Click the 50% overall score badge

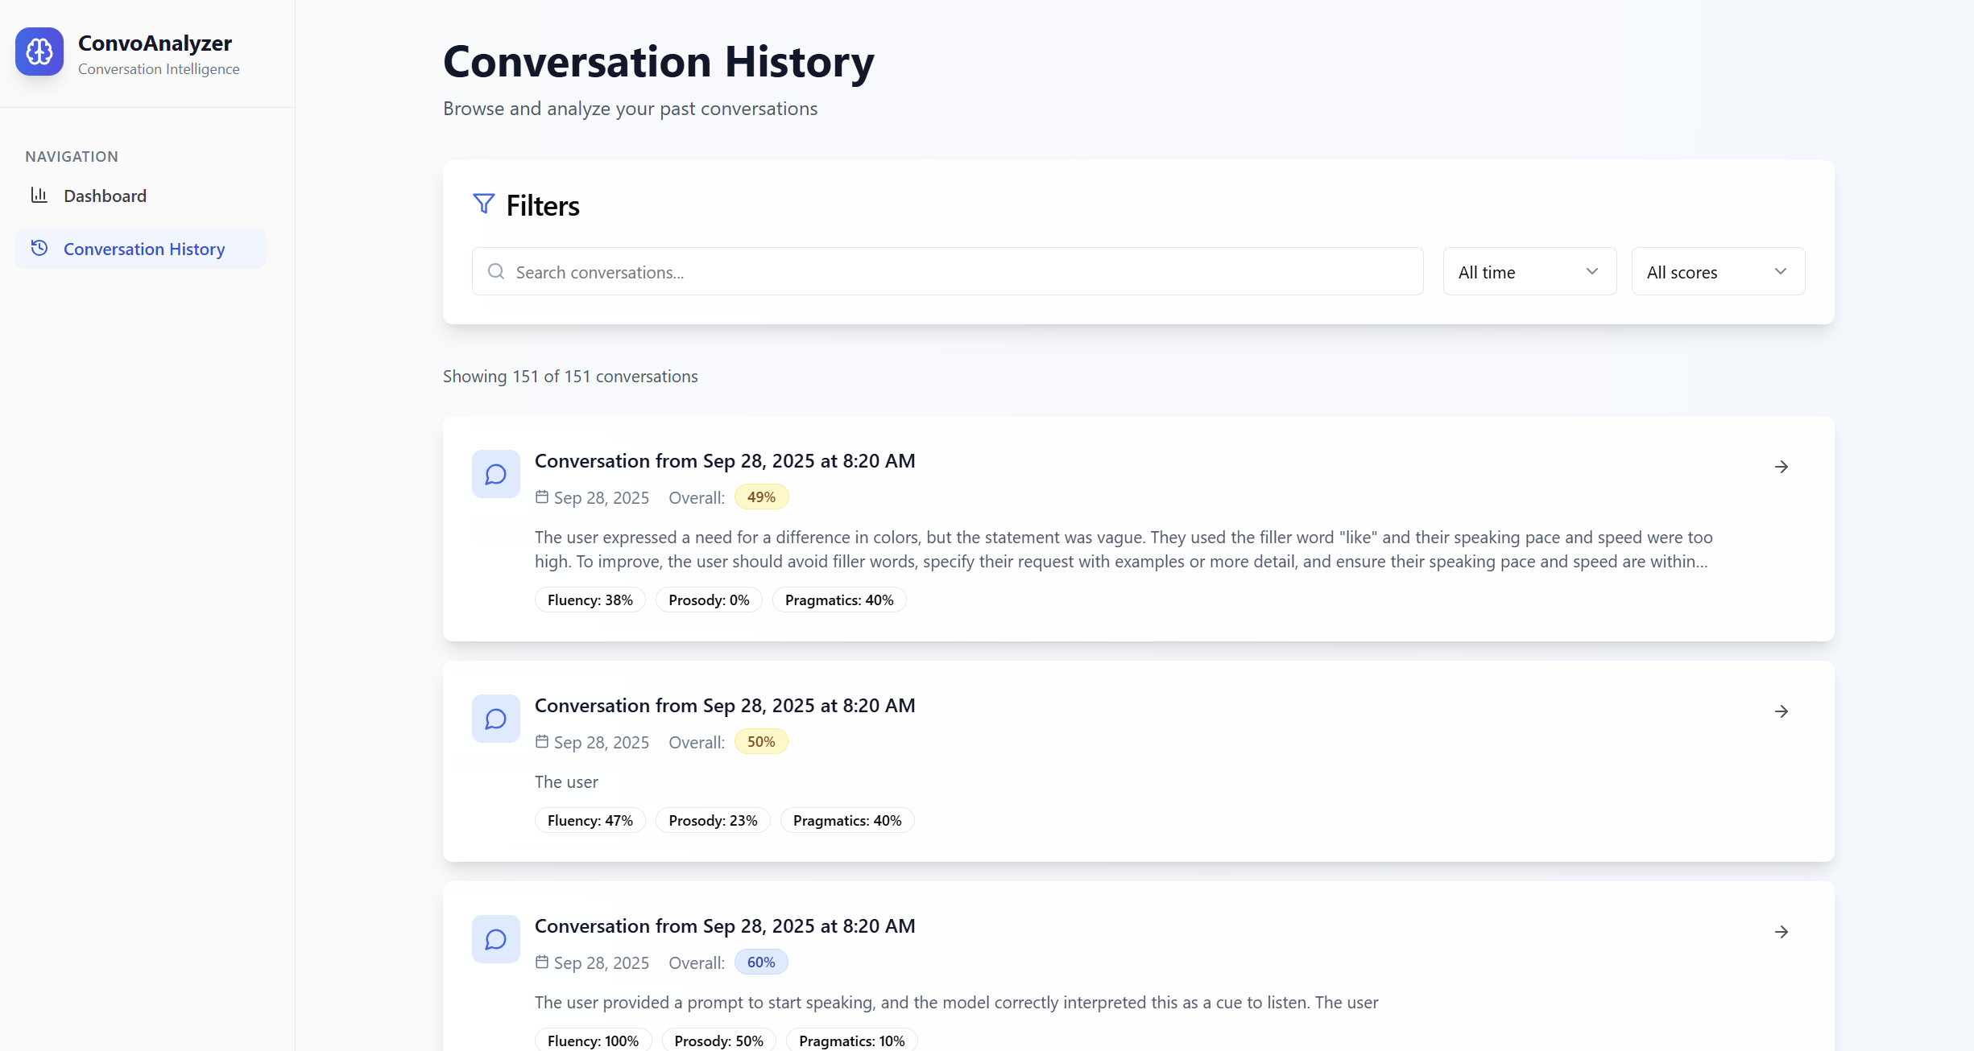pos(760,742)
